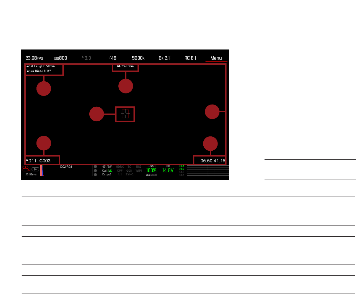Click the 45°/65° temperature readout
The image size is (356, 305).
pos(107,167)
